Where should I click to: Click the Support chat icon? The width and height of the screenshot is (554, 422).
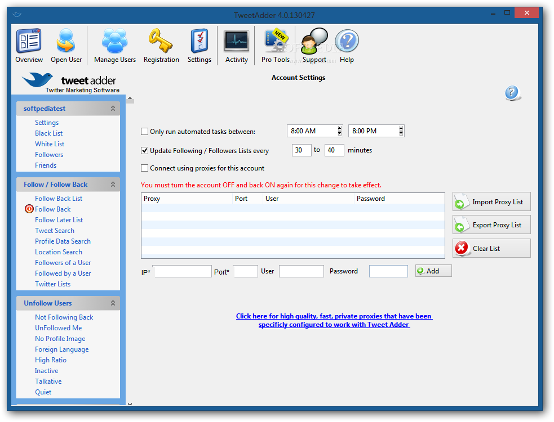coord(314,45)
